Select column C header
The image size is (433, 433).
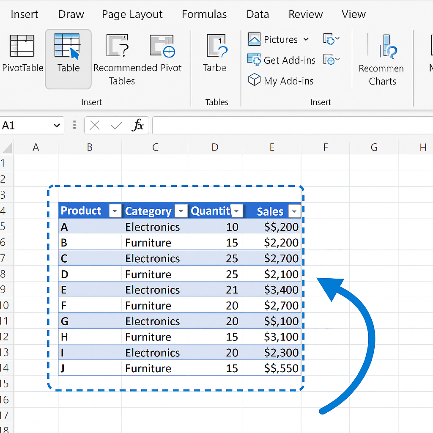pos(155,147)
